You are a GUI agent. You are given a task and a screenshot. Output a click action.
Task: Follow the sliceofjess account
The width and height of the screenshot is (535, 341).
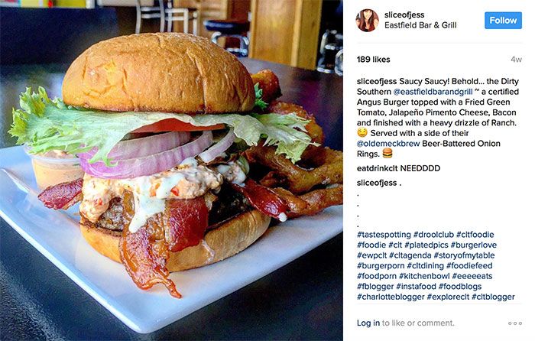503,21
